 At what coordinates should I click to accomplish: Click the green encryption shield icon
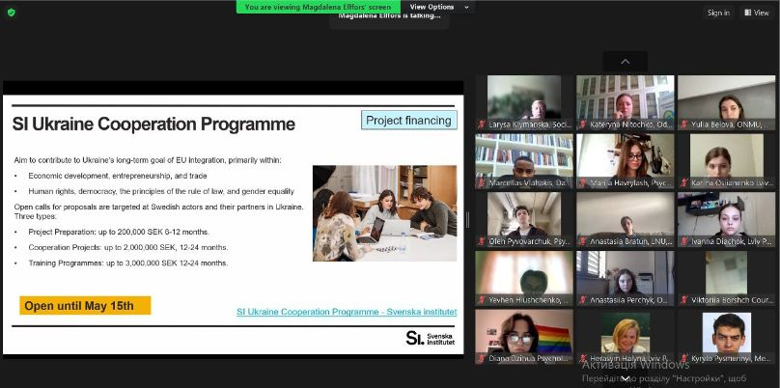click(x=11, y=13)
